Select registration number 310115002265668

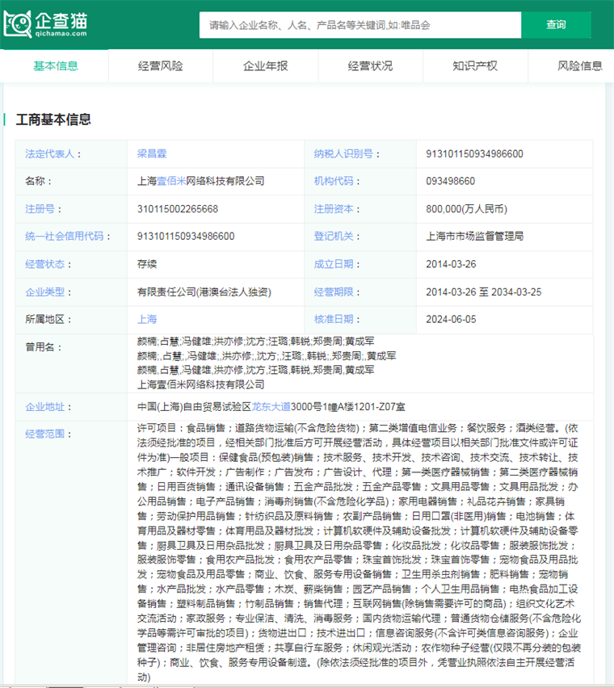(178, 209)
